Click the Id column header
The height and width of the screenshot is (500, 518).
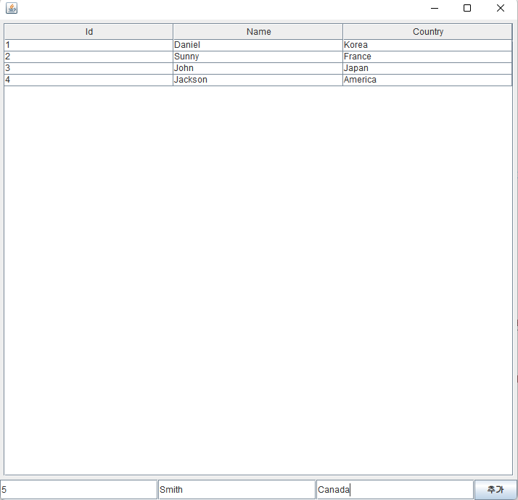pyautogui.click(x=89, y=32)
